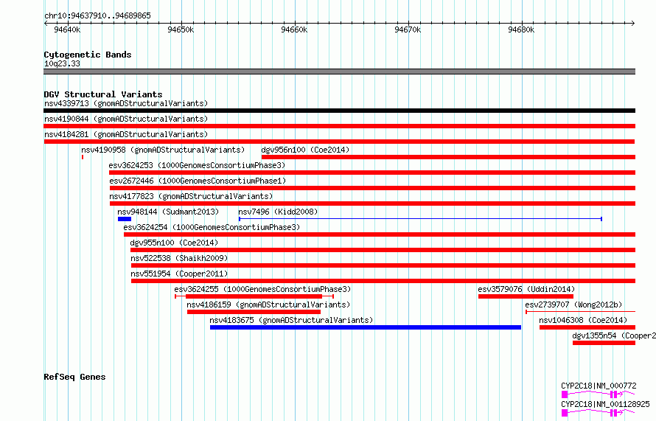Image resolution: width=656 pixels, height=421 pixels.
Task: Select the red esv3579076 variant bar
Action: (x=526, y=296)
